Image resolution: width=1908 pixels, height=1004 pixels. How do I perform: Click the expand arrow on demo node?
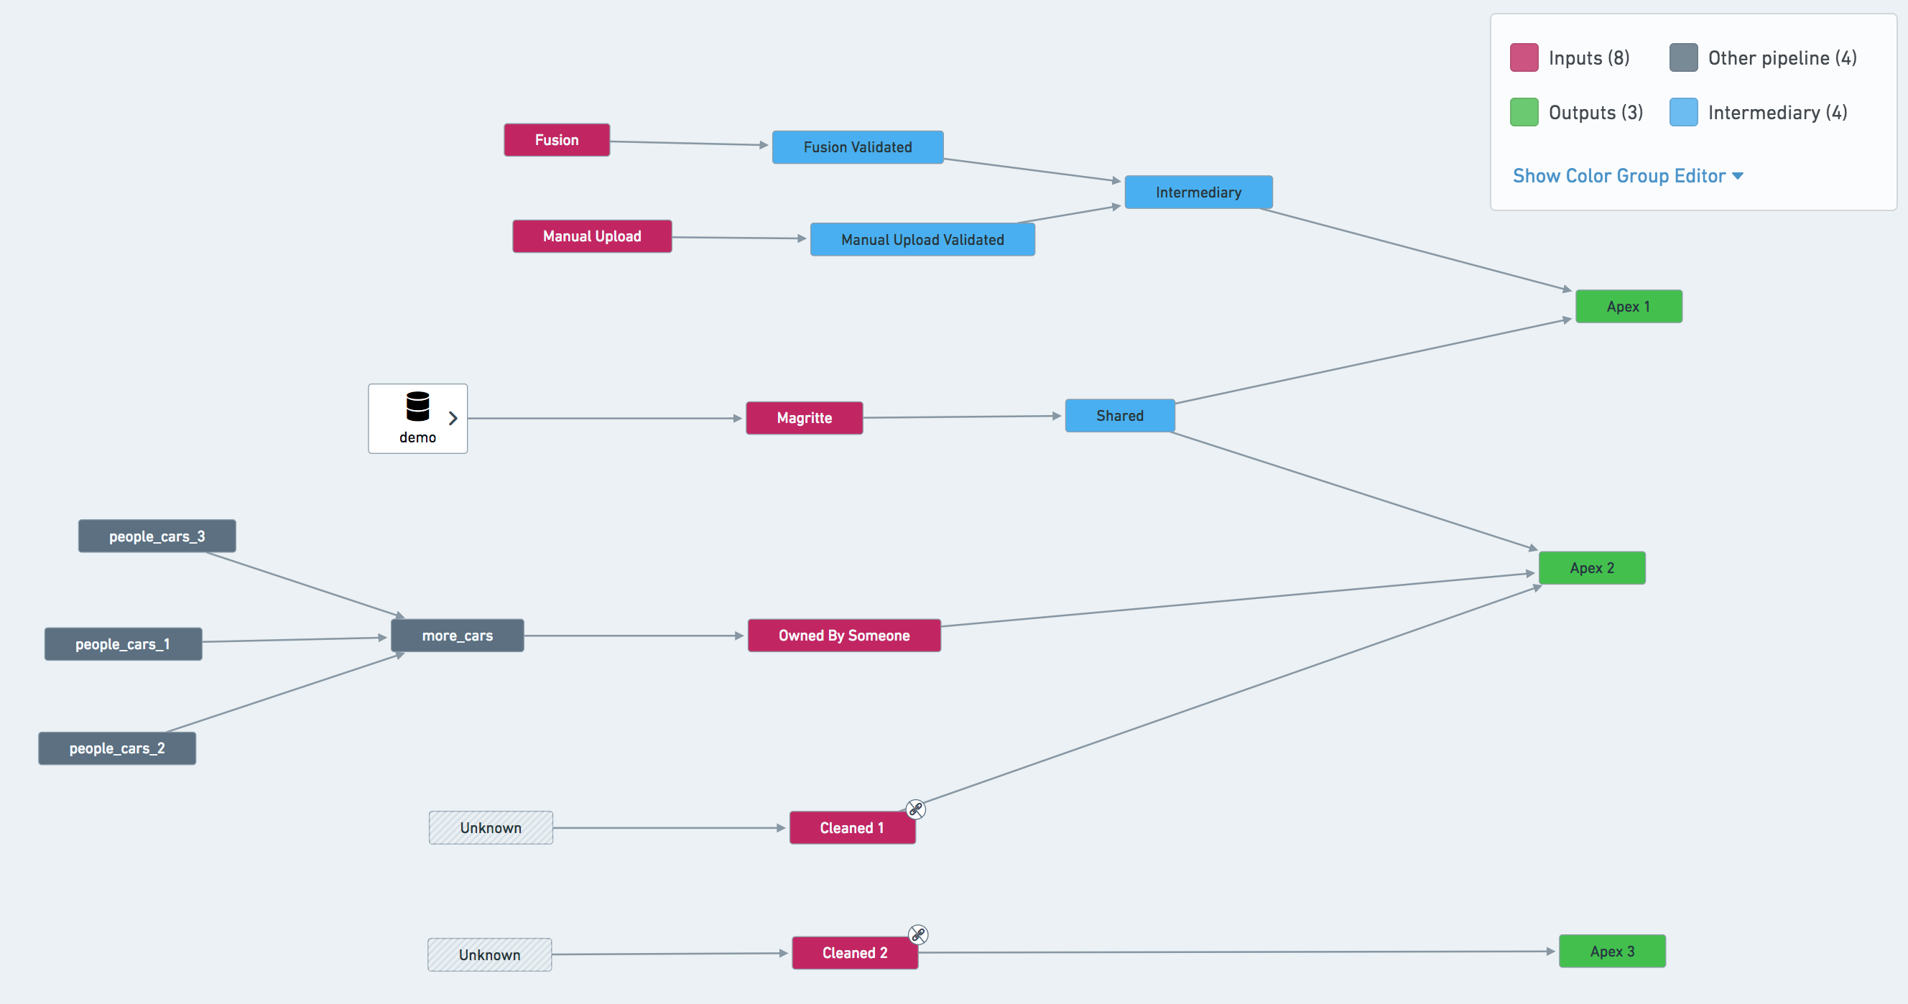tap(452, 417)
